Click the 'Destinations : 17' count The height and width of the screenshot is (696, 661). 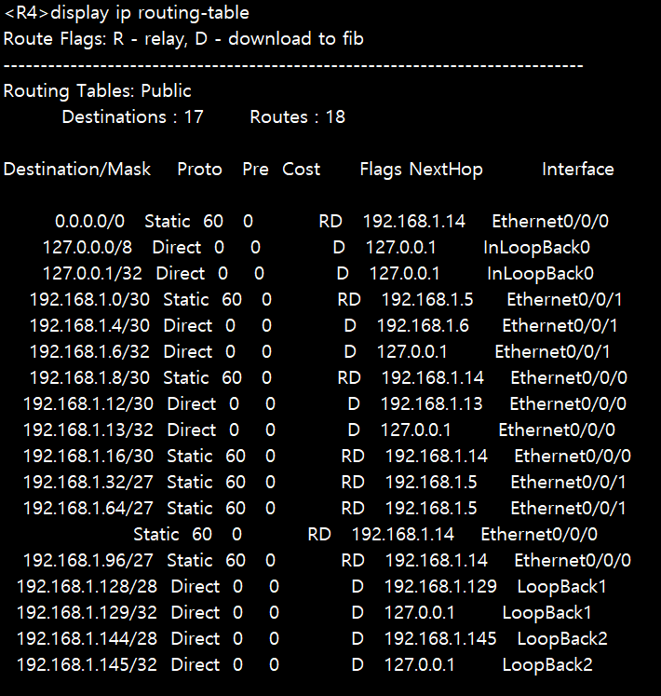tap(132, 117)
